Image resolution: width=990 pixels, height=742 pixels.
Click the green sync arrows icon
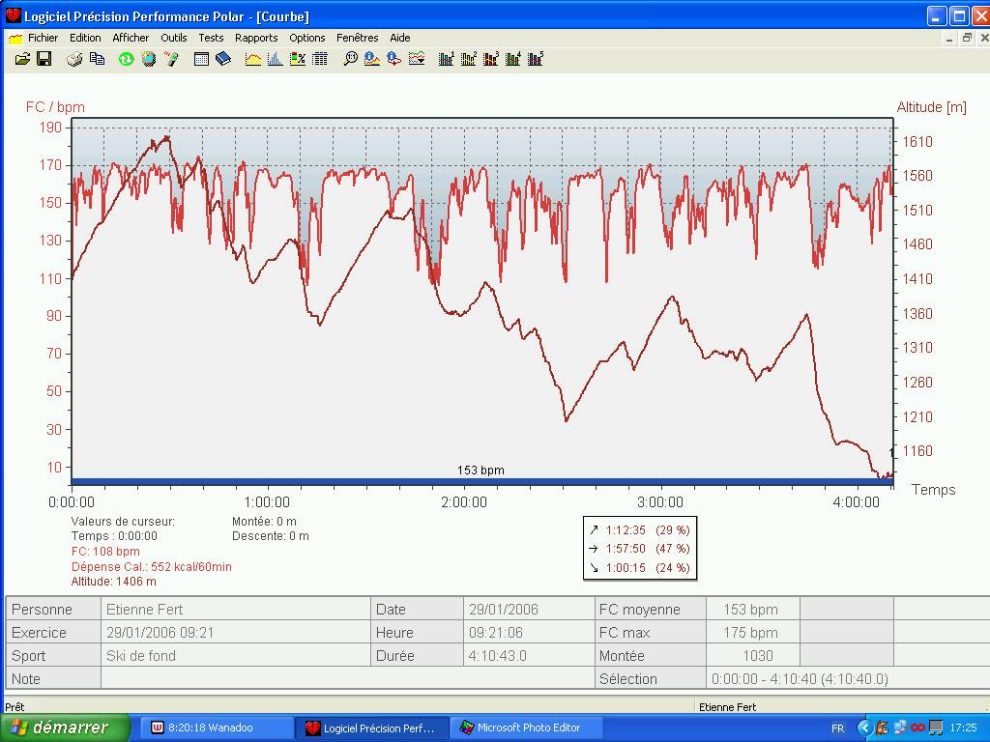tap(126, 59)
